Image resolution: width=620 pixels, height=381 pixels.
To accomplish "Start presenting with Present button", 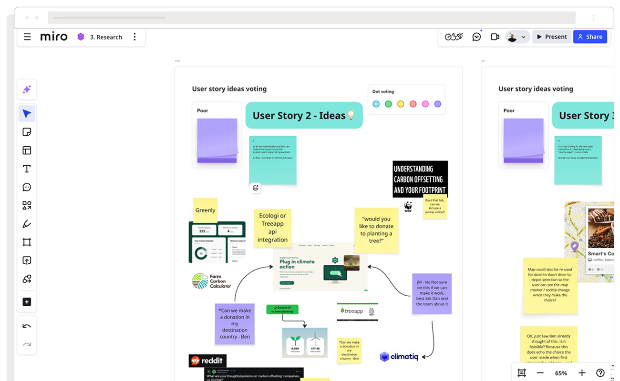I will pyautogui.click(x=552, y=36).
